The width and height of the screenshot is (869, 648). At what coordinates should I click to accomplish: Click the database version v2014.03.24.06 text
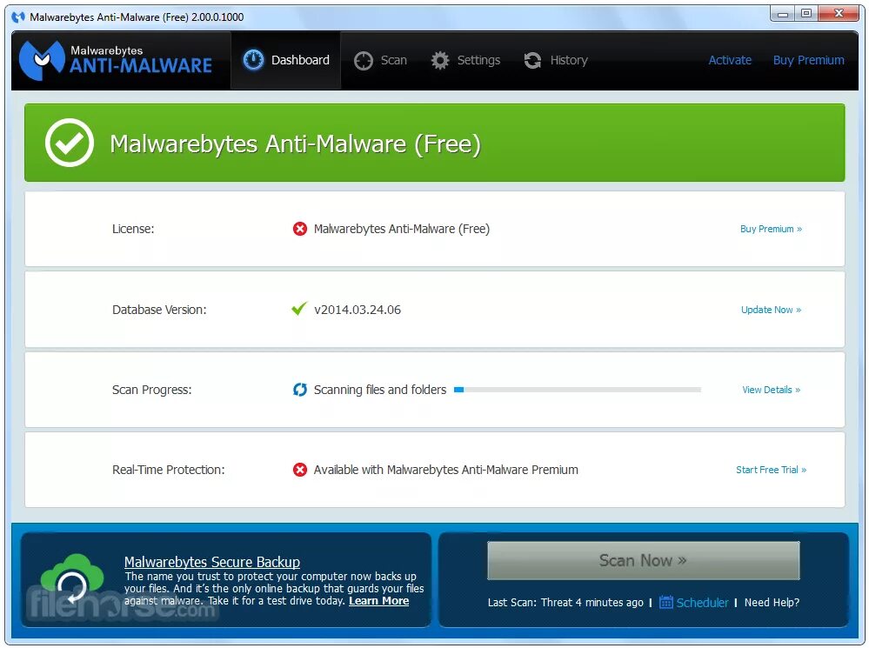click(x=358, y=310)
